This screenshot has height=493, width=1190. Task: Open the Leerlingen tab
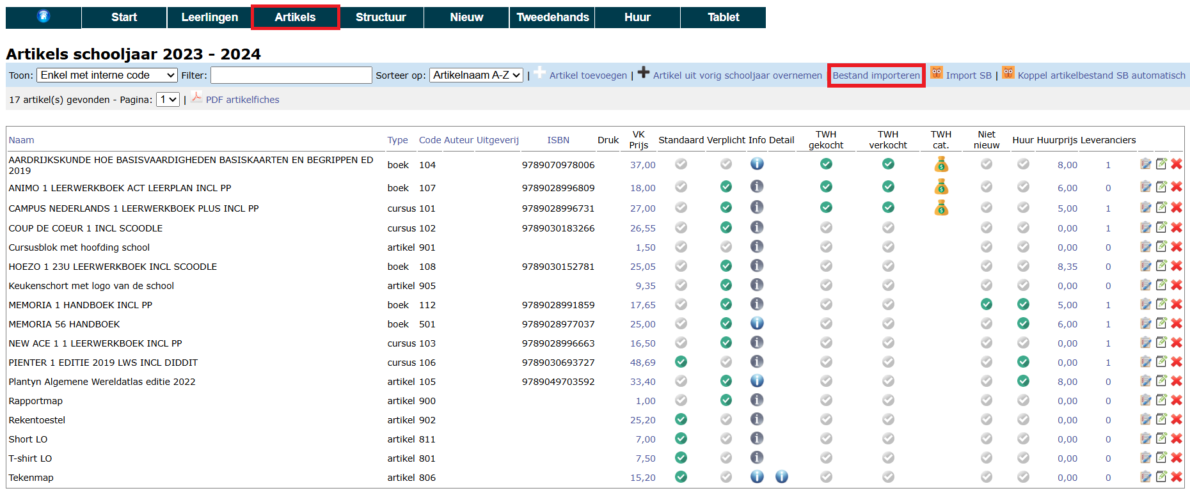210,17
